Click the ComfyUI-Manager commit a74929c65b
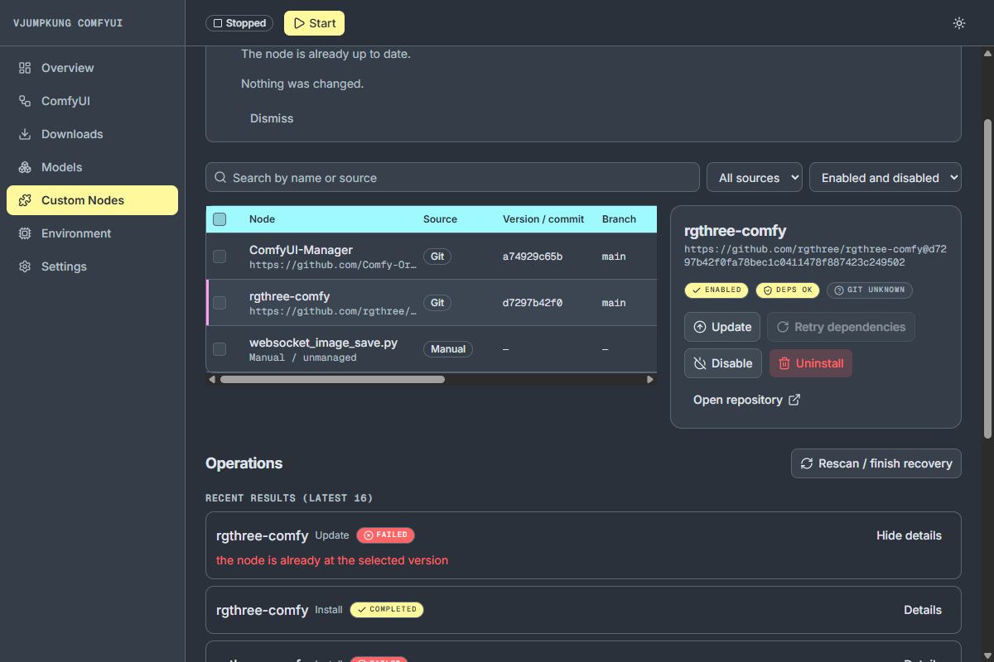The width and height of the screenshot is (994, 662). (x=533, y=257)
